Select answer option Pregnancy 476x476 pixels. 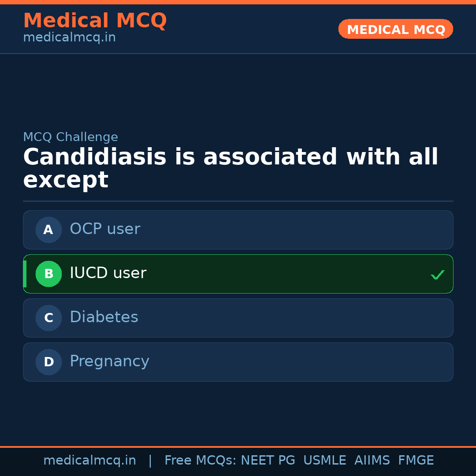238,362
